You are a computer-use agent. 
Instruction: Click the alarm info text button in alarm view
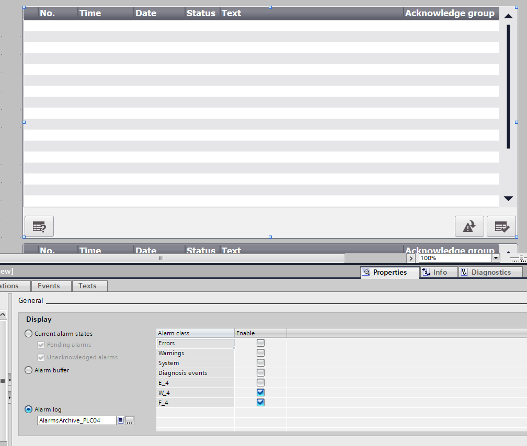tap(39, 227)
